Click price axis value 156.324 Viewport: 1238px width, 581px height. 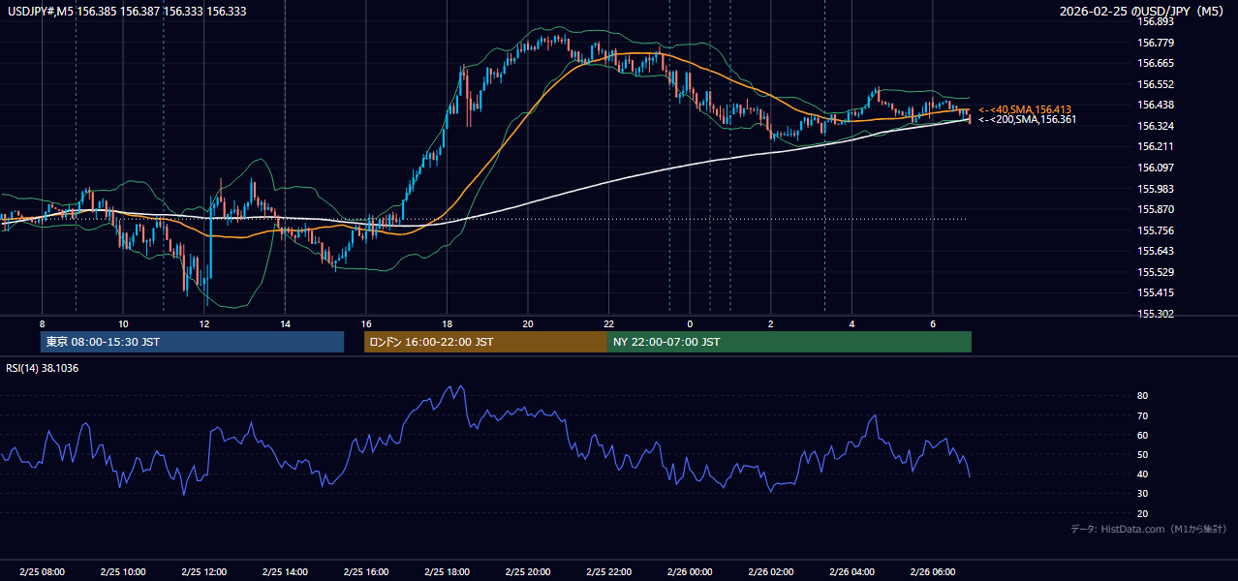[1156, 126]
